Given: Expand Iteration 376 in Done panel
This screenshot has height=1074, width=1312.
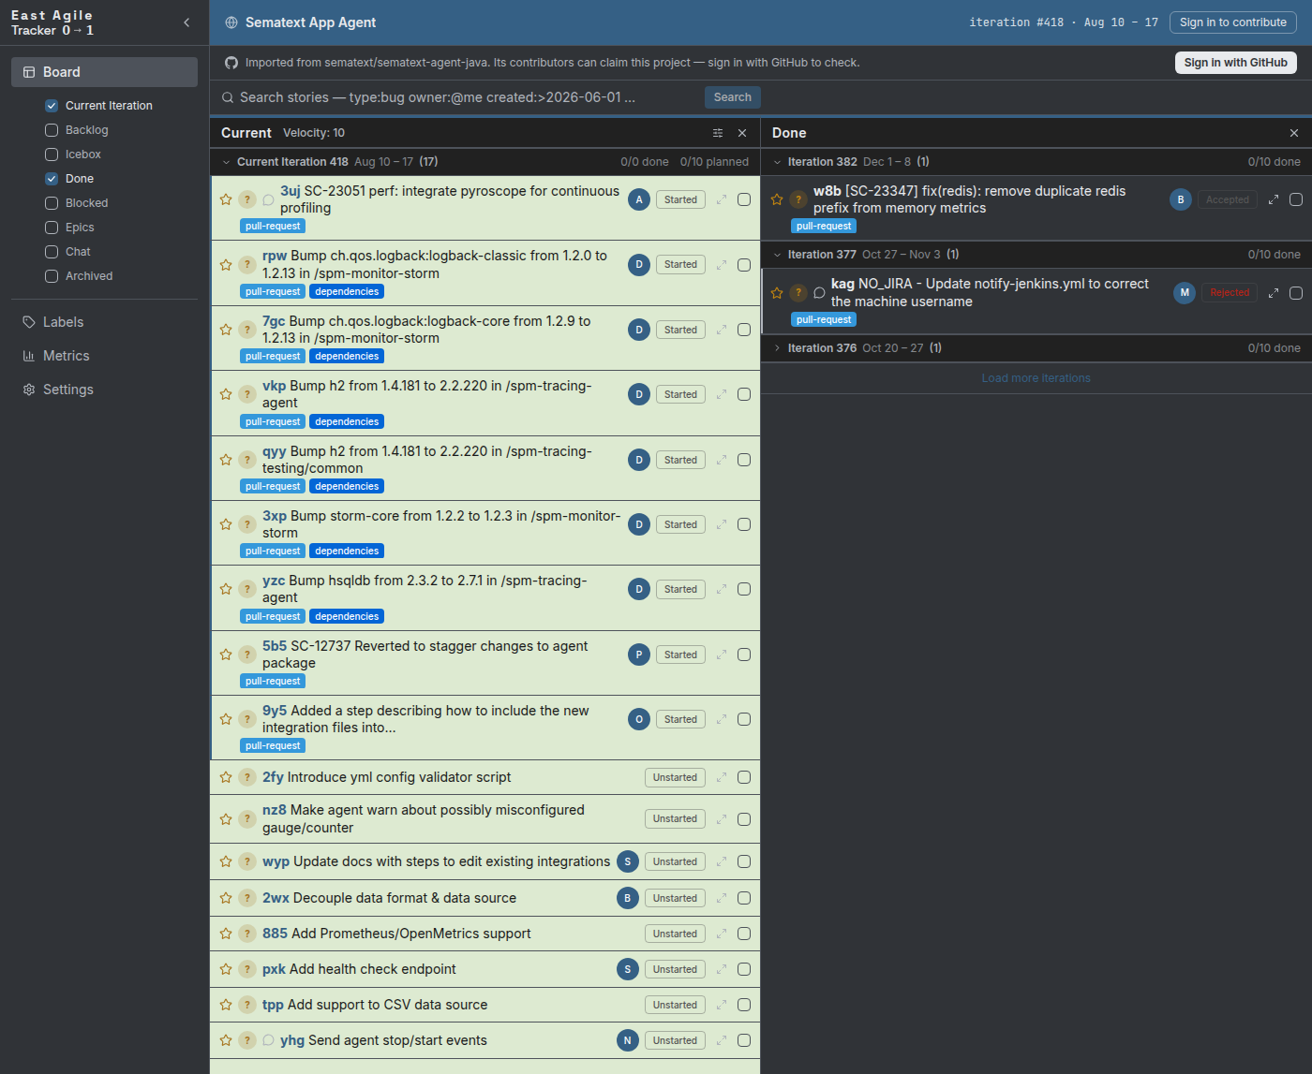Looking at the screenshot, I should [777, 348].
